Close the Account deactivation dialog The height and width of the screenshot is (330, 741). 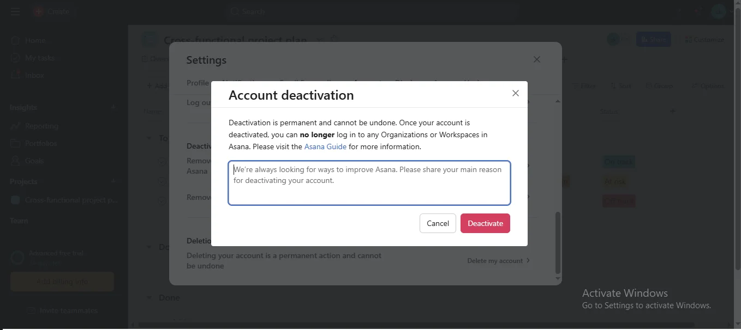point(515,93)
